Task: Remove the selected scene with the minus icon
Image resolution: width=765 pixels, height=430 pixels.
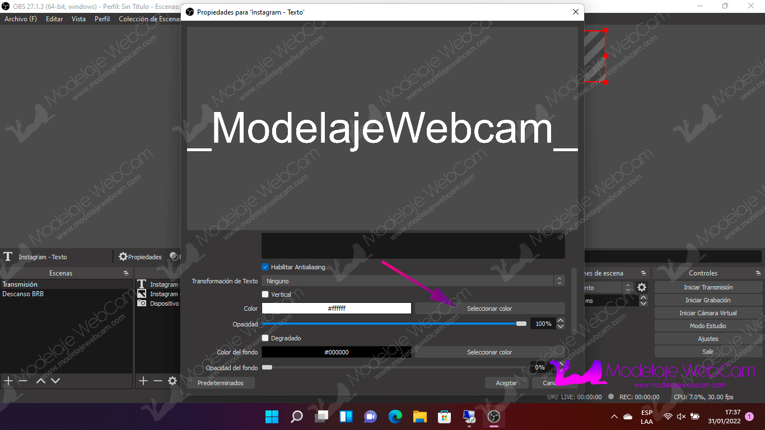Action: (x=23, y=381)
